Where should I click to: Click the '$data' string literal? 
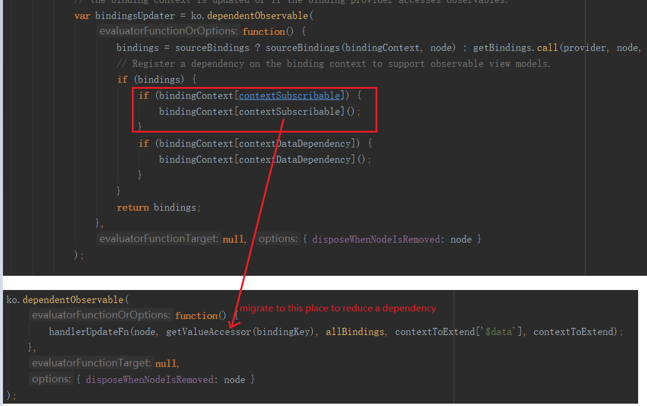(499, 331)
